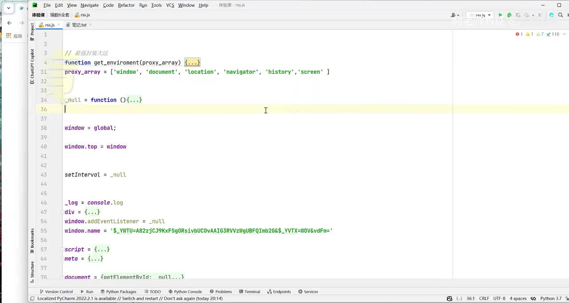This screenshot has height=303, width=569.
Task: Open the Run tool window
Action: click(86, 291)
